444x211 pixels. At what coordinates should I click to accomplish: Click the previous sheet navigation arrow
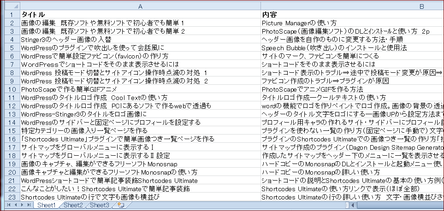[15, 205]
